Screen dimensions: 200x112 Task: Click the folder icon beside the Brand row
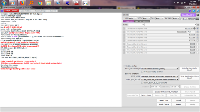pos(198,25)
